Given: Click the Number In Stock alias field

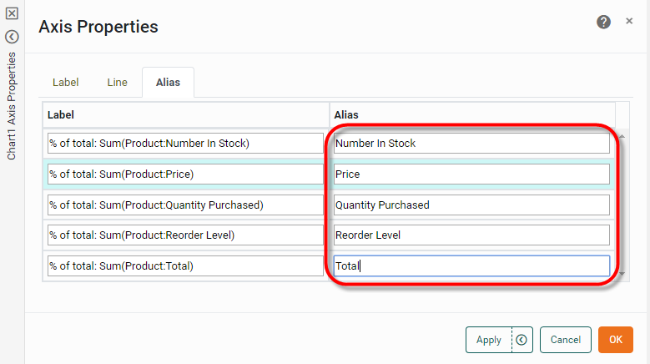Looking at the screenshot, I should [x=471, y=143].
